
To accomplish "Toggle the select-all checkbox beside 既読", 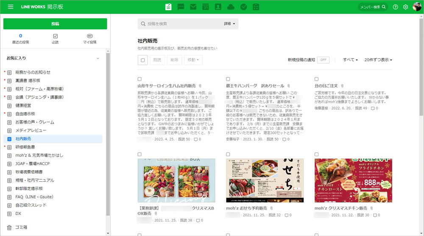I will (143, 60).
